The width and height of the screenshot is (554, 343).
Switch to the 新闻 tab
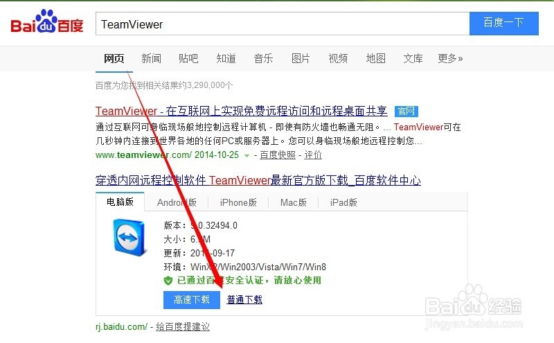(151, 58)
